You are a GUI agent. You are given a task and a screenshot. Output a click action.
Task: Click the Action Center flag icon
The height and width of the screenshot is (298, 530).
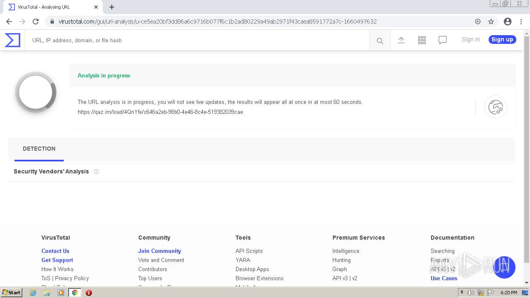pyautogui.click(x=491, y=293)
